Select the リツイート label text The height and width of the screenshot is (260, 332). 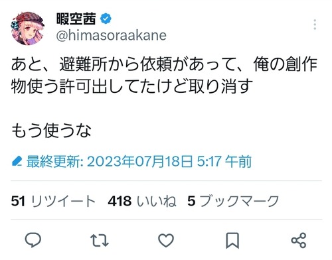(x=64, y=201)
